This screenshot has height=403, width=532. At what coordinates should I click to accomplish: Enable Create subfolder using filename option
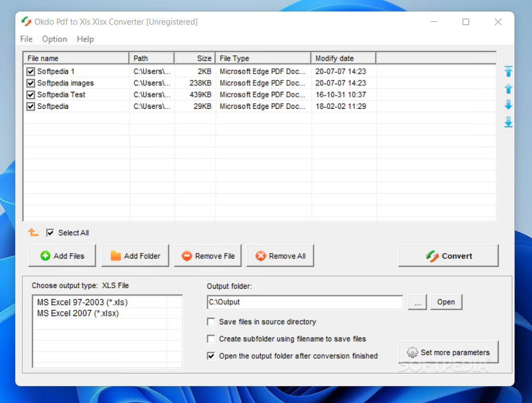(x=211, y=339)
